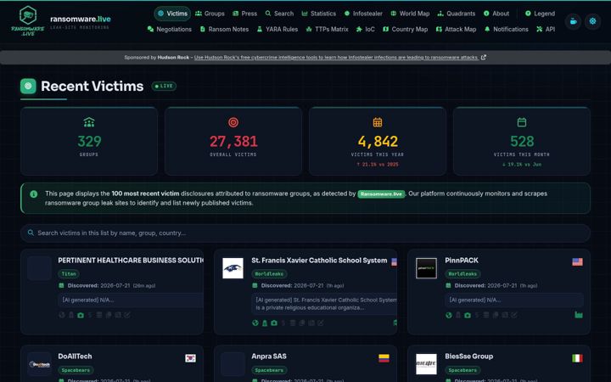Open St. Francis Xavier Catholic School System title
This screenshot has height=382, width=611.
[319, 261]
